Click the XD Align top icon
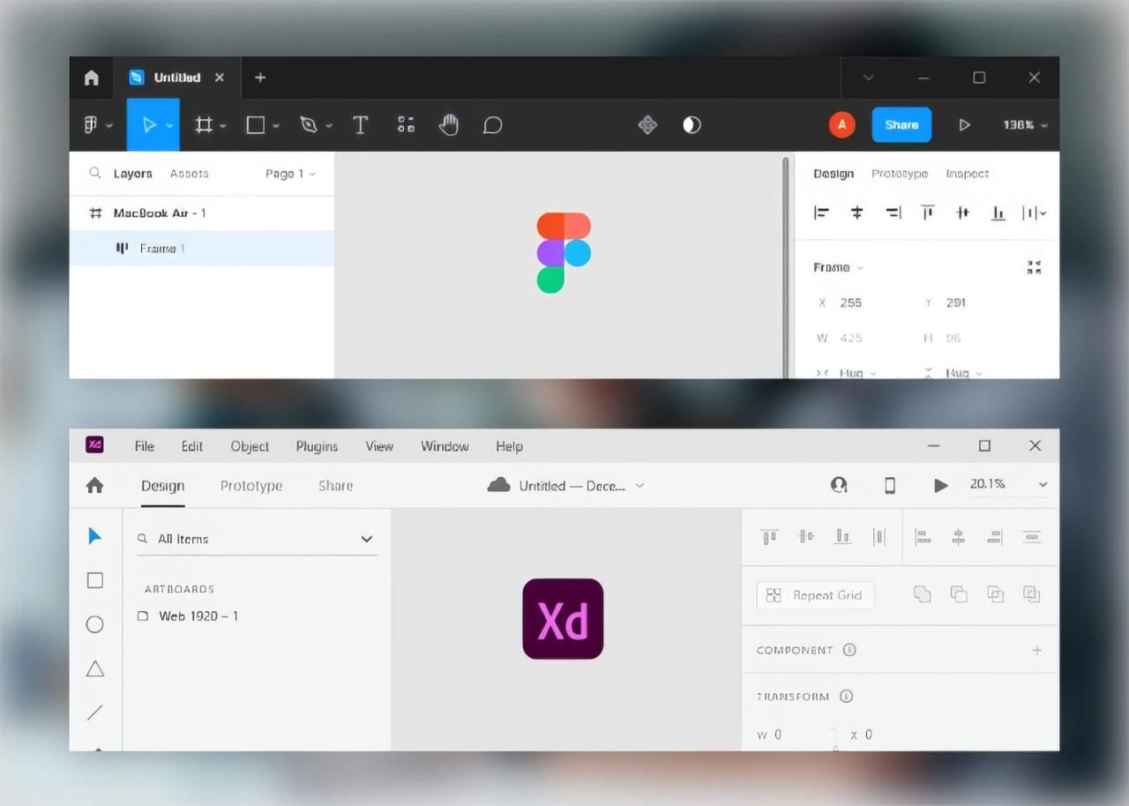Image resolution: width=1129 pixels, height=806 pixels. [770, 536]
